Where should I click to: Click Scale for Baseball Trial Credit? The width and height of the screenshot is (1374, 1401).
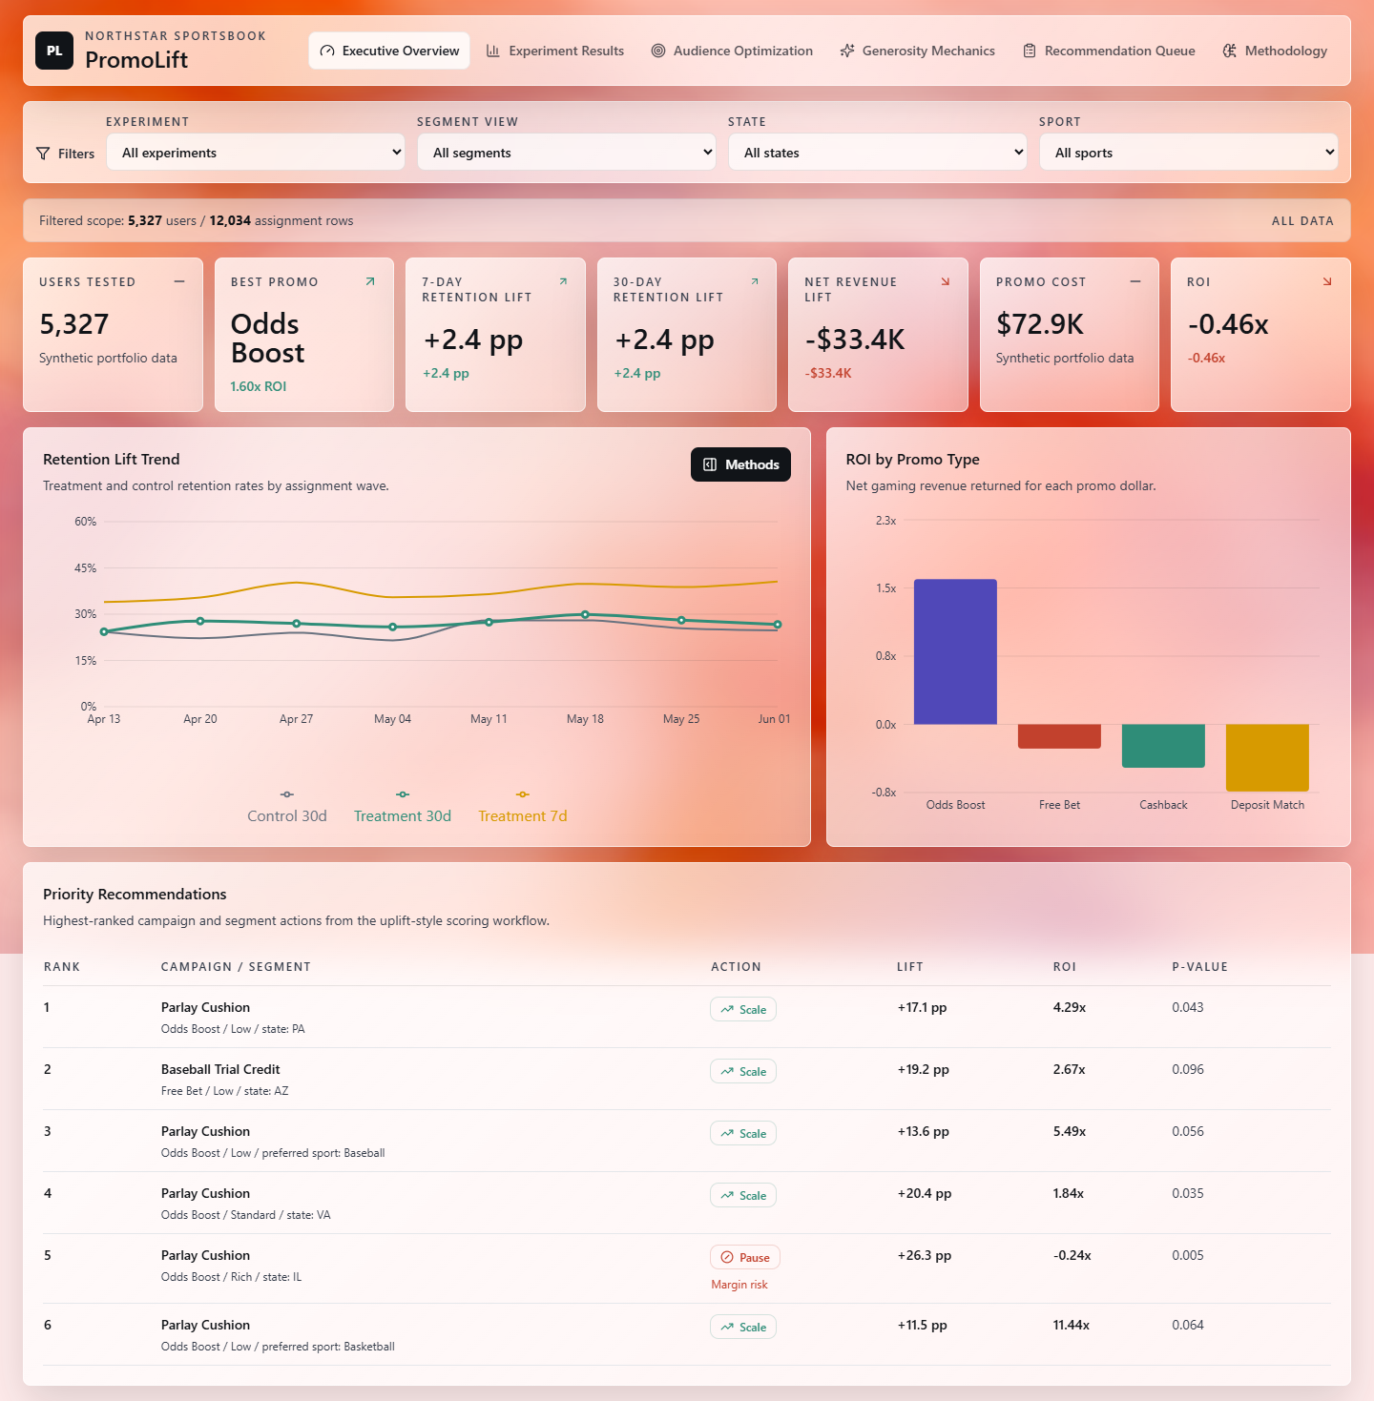(x=743, y=1071)
